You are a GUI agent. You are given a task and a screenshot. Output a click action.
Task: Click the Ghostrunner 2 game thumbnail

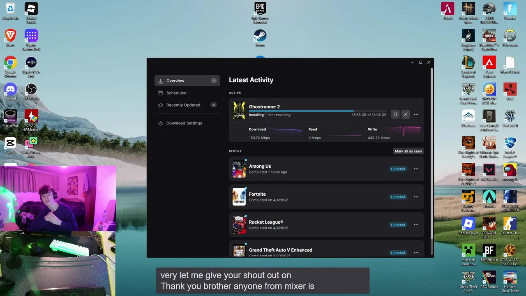coord(239,111)
